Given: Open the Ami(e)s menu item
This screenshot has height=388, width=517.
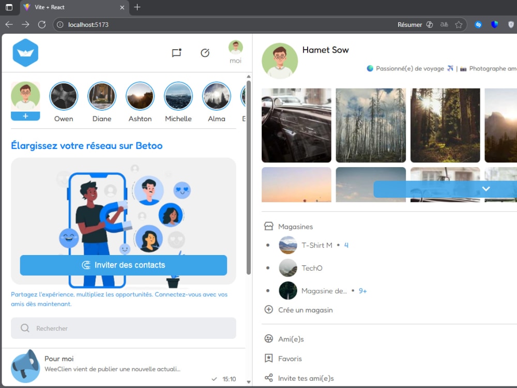Looking at the screenshot, I should pyautogui.click(x=291, y=339).
